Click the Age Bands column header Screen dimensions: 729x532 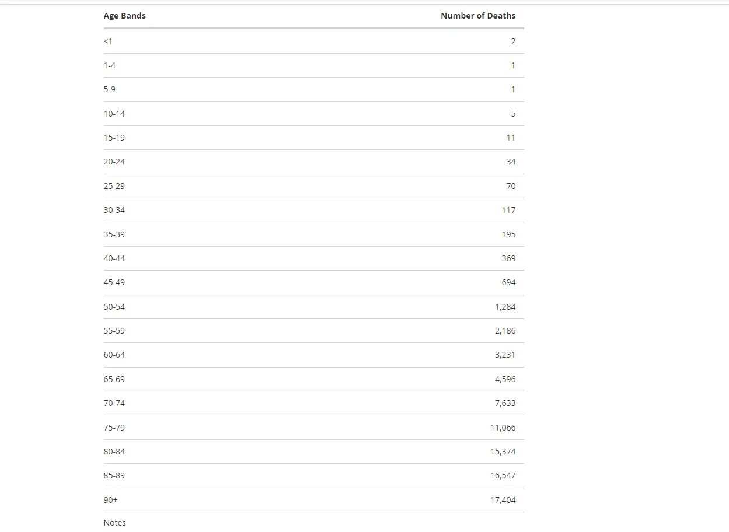pyautogui.click(x=125, y=16)
